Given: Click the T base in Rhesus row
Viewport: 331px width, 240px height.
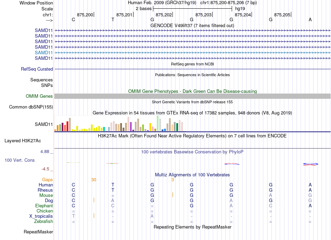Looking at the screenshot, I should pyautogui.click(x=113, y=190).
